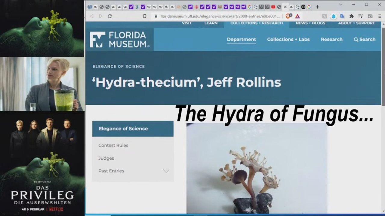
Task: Open the extensions puzzle-piece icon
Action: 351,16
